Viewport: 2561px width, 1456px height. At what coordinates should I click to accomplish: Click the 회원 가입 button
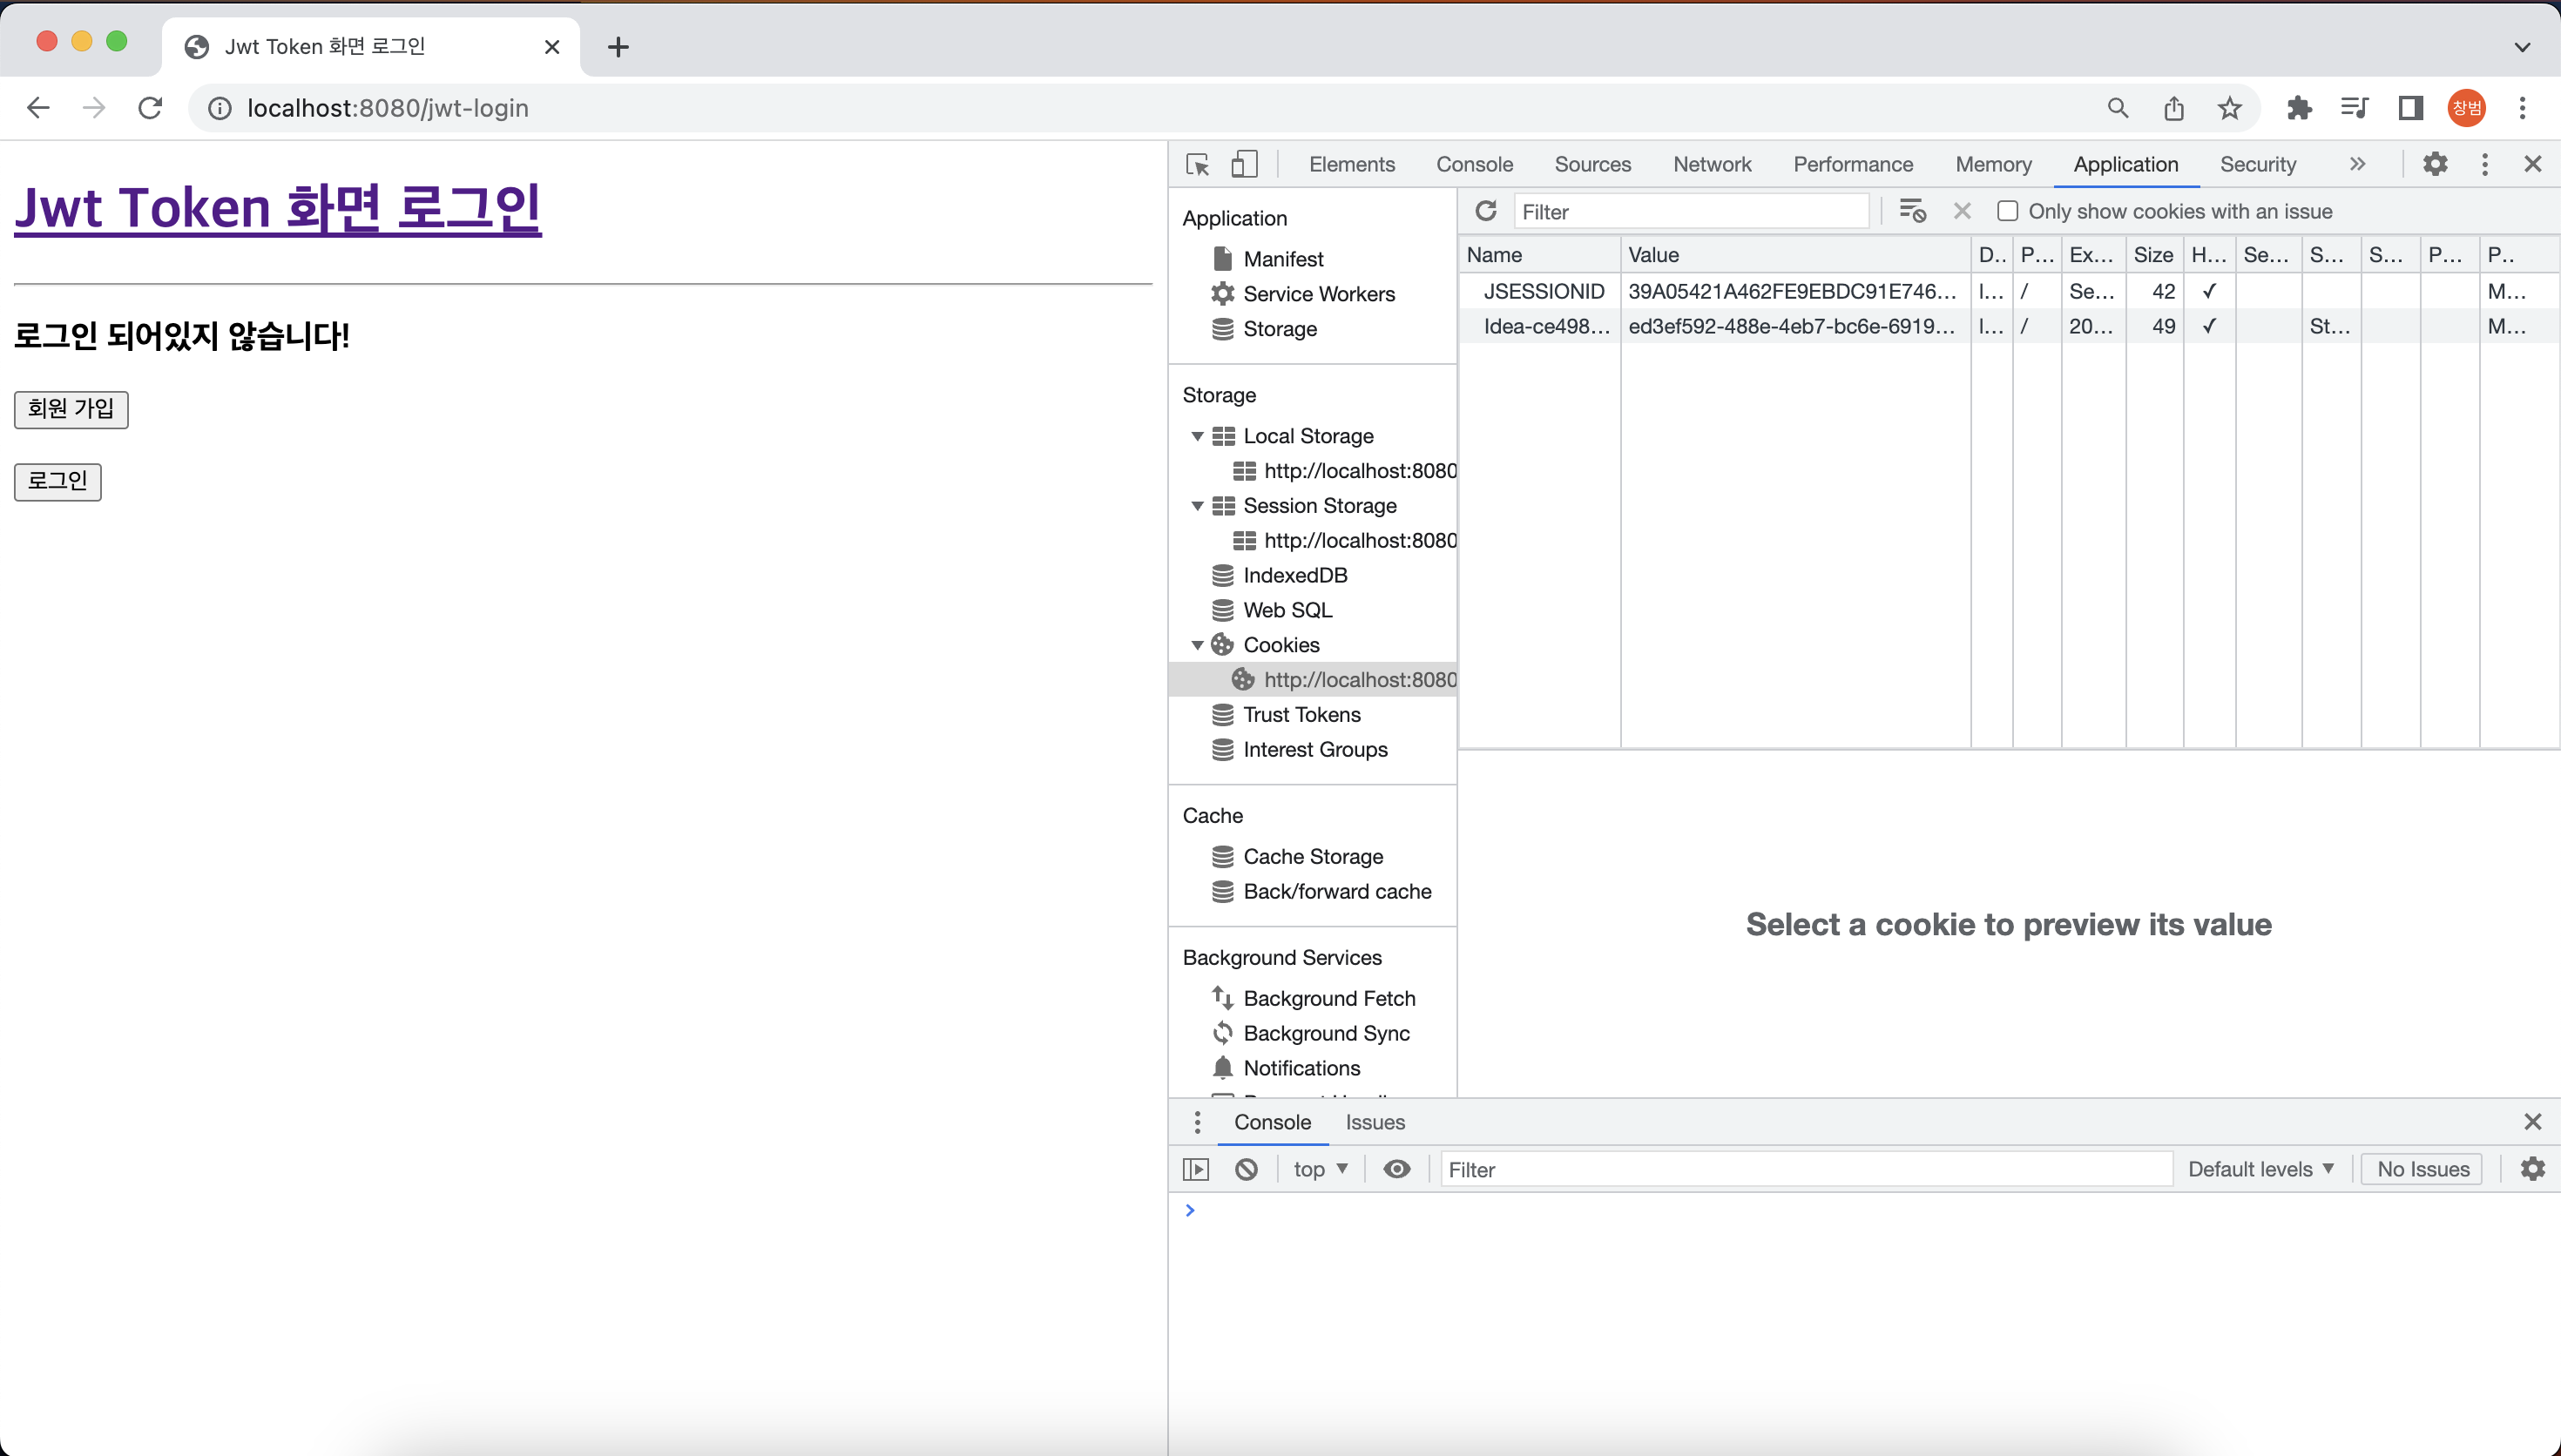71,409
